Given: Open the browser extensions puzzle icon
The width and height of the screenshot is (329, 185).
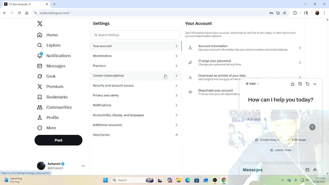Looking at the screenshot, I should coord(295,13).
